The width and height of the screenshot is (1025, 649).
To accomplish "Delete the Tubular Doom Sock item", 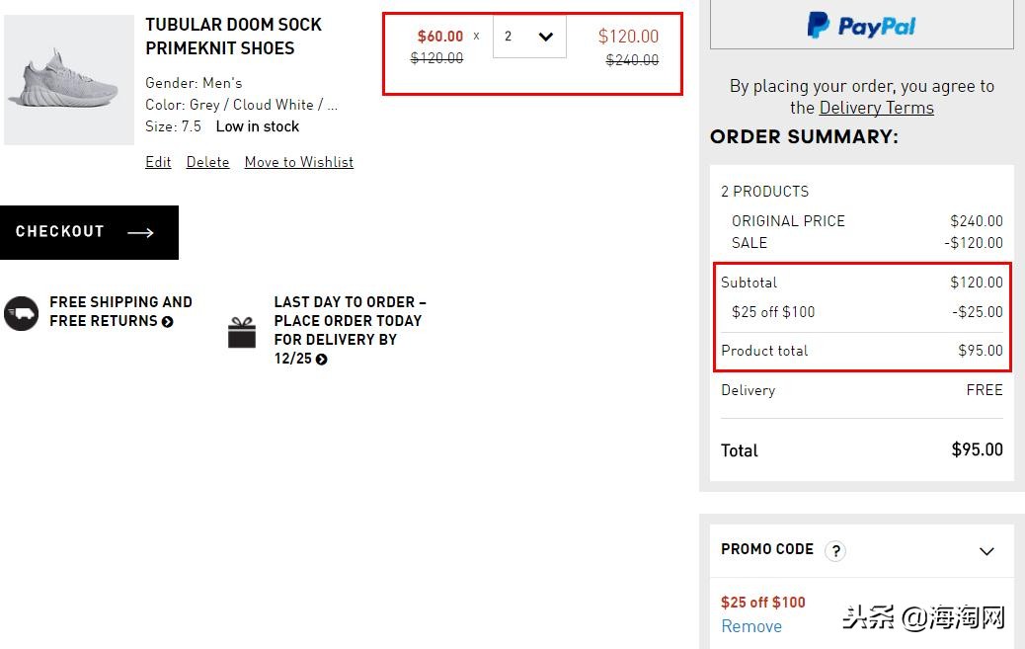I will 207,162.
